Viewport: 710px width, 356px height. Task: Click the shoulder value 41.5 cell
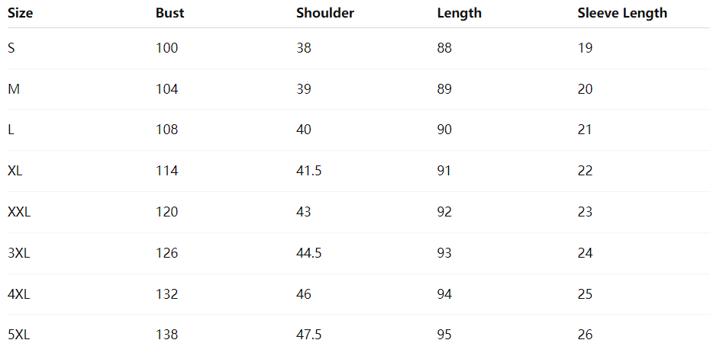coord(308,171)
